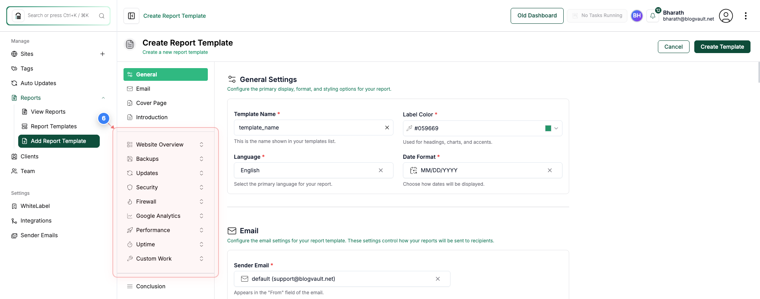This screenshot has width=760, height=299.
Task: Jump to Cover Page section
Action: pos(165,103)
